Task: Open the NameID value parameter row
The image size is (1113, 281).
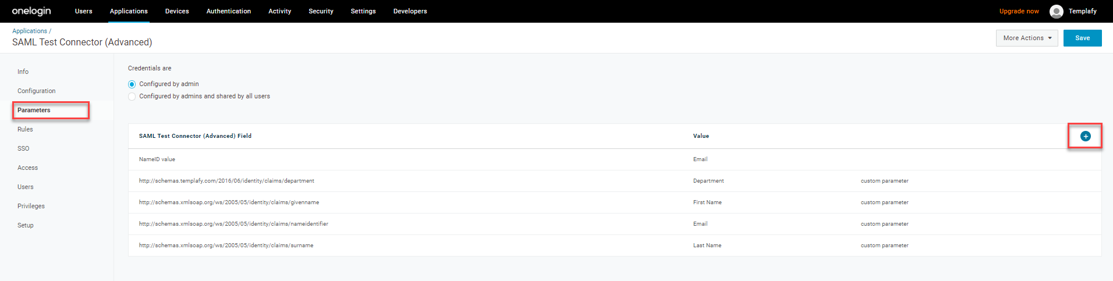Action: click(x=615, y=159)
